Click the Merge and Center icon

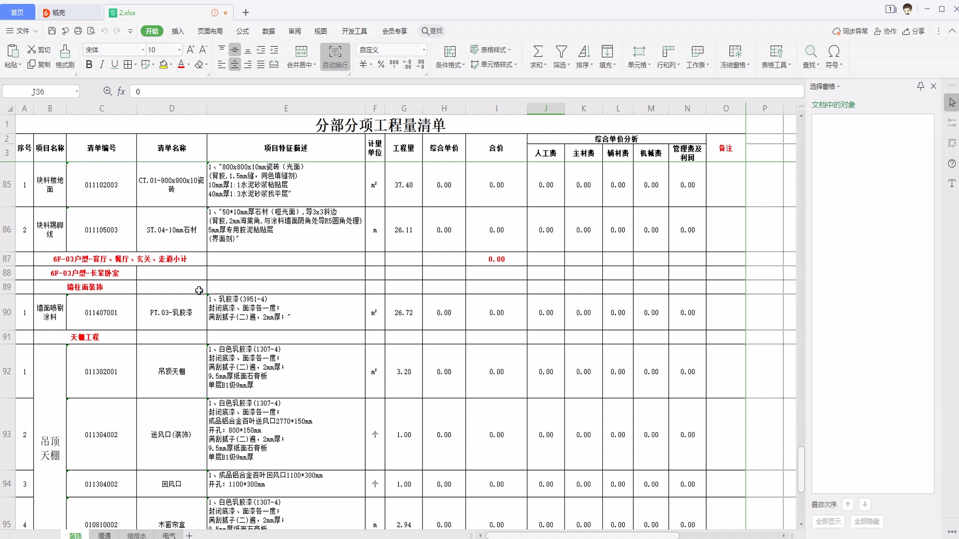301,51
